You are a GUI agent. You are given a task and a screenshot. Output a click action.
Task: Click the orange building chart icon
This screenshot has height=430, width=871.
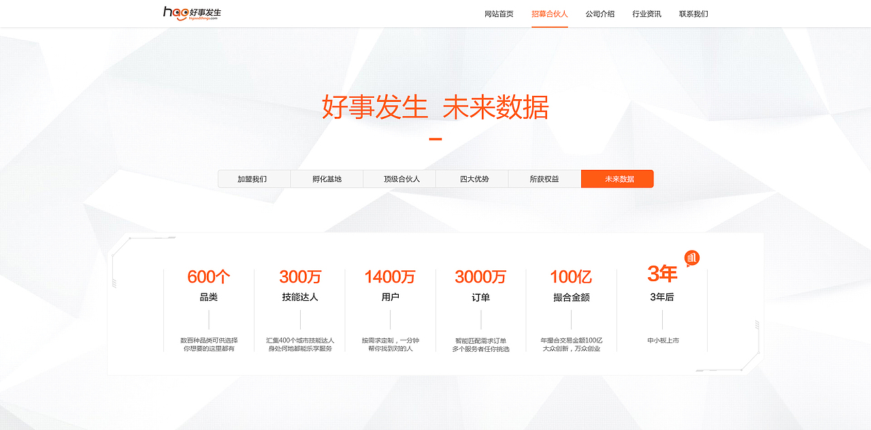692,258
